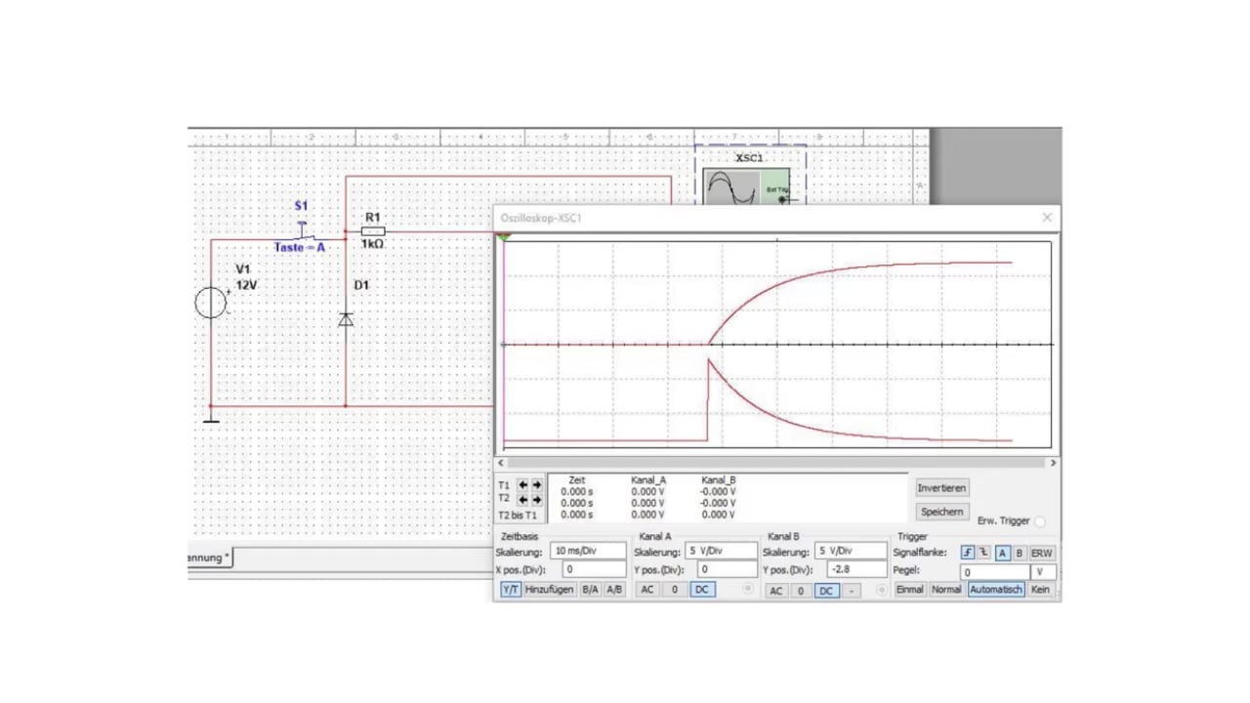
Task: Switch timebase to A/B mode
Action: [x=613, y=590]
